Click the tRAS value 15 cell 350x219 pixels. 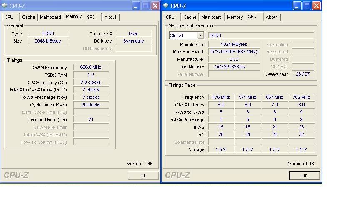click(x=221, y=127)
